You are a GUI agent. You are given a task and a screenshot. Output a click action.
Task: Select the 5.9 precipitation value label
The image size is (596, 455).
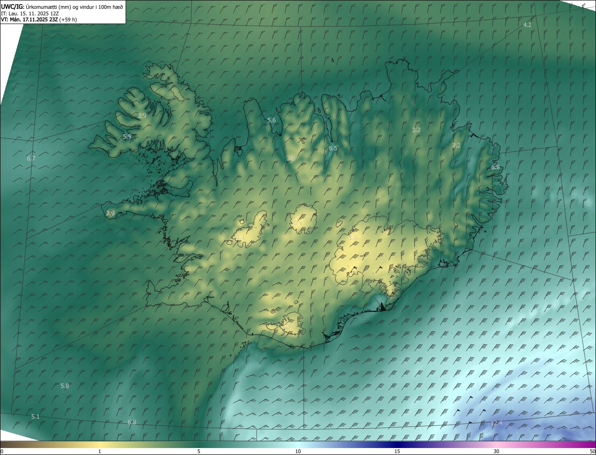pos(127,137)
